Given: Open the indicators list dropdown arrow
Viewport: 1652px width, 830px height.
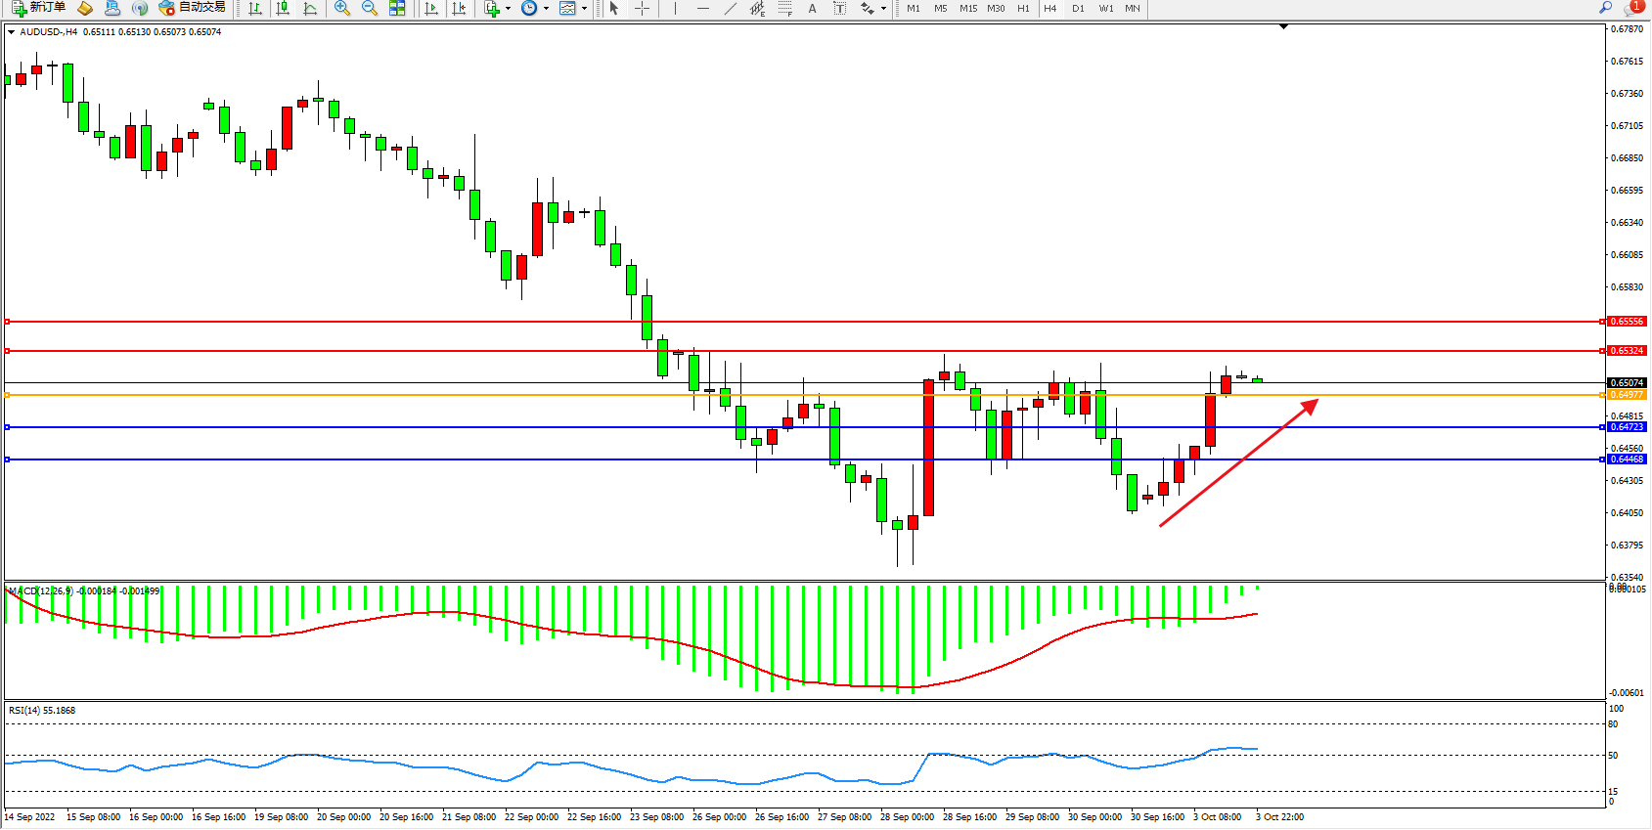Looking at the screenshot, I should [x=508, y=8].
